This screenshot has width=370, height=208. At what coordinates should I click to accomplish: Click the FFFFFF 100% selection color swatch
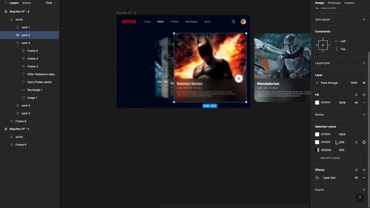317,135
